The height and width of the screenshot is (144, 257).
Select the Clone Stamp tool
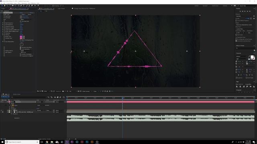29,6
